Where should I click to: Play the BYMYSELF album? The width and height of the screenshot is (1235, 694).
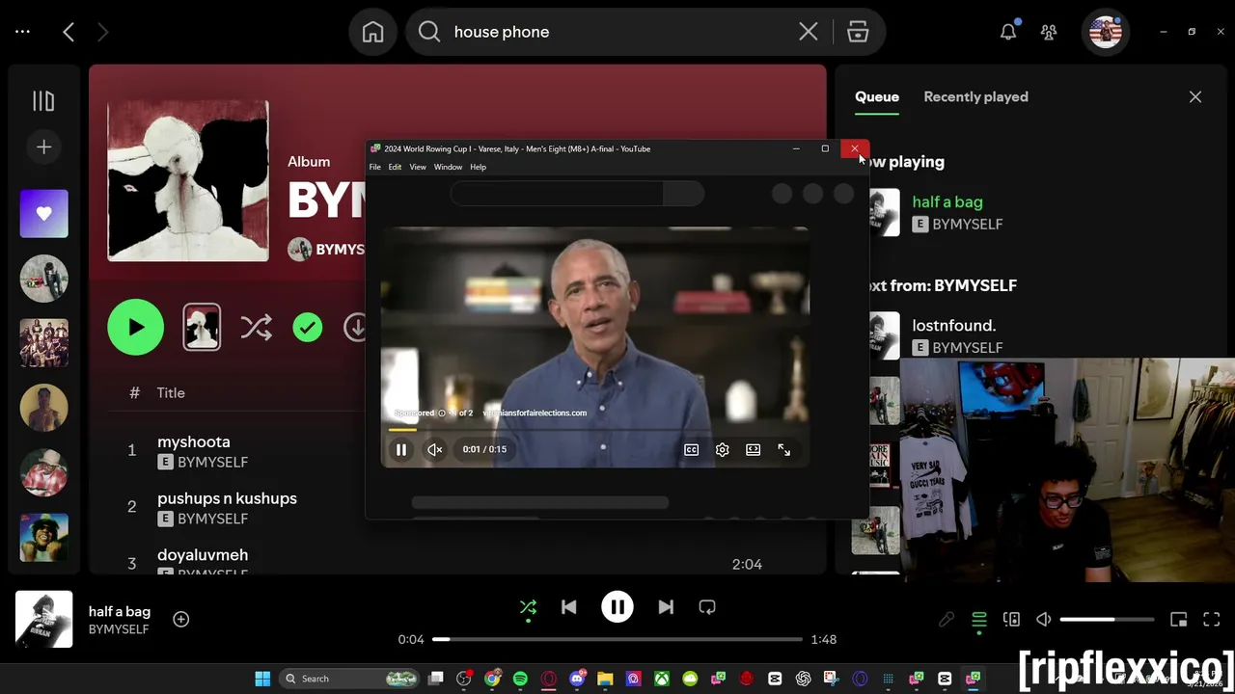(x=136, y=328)
